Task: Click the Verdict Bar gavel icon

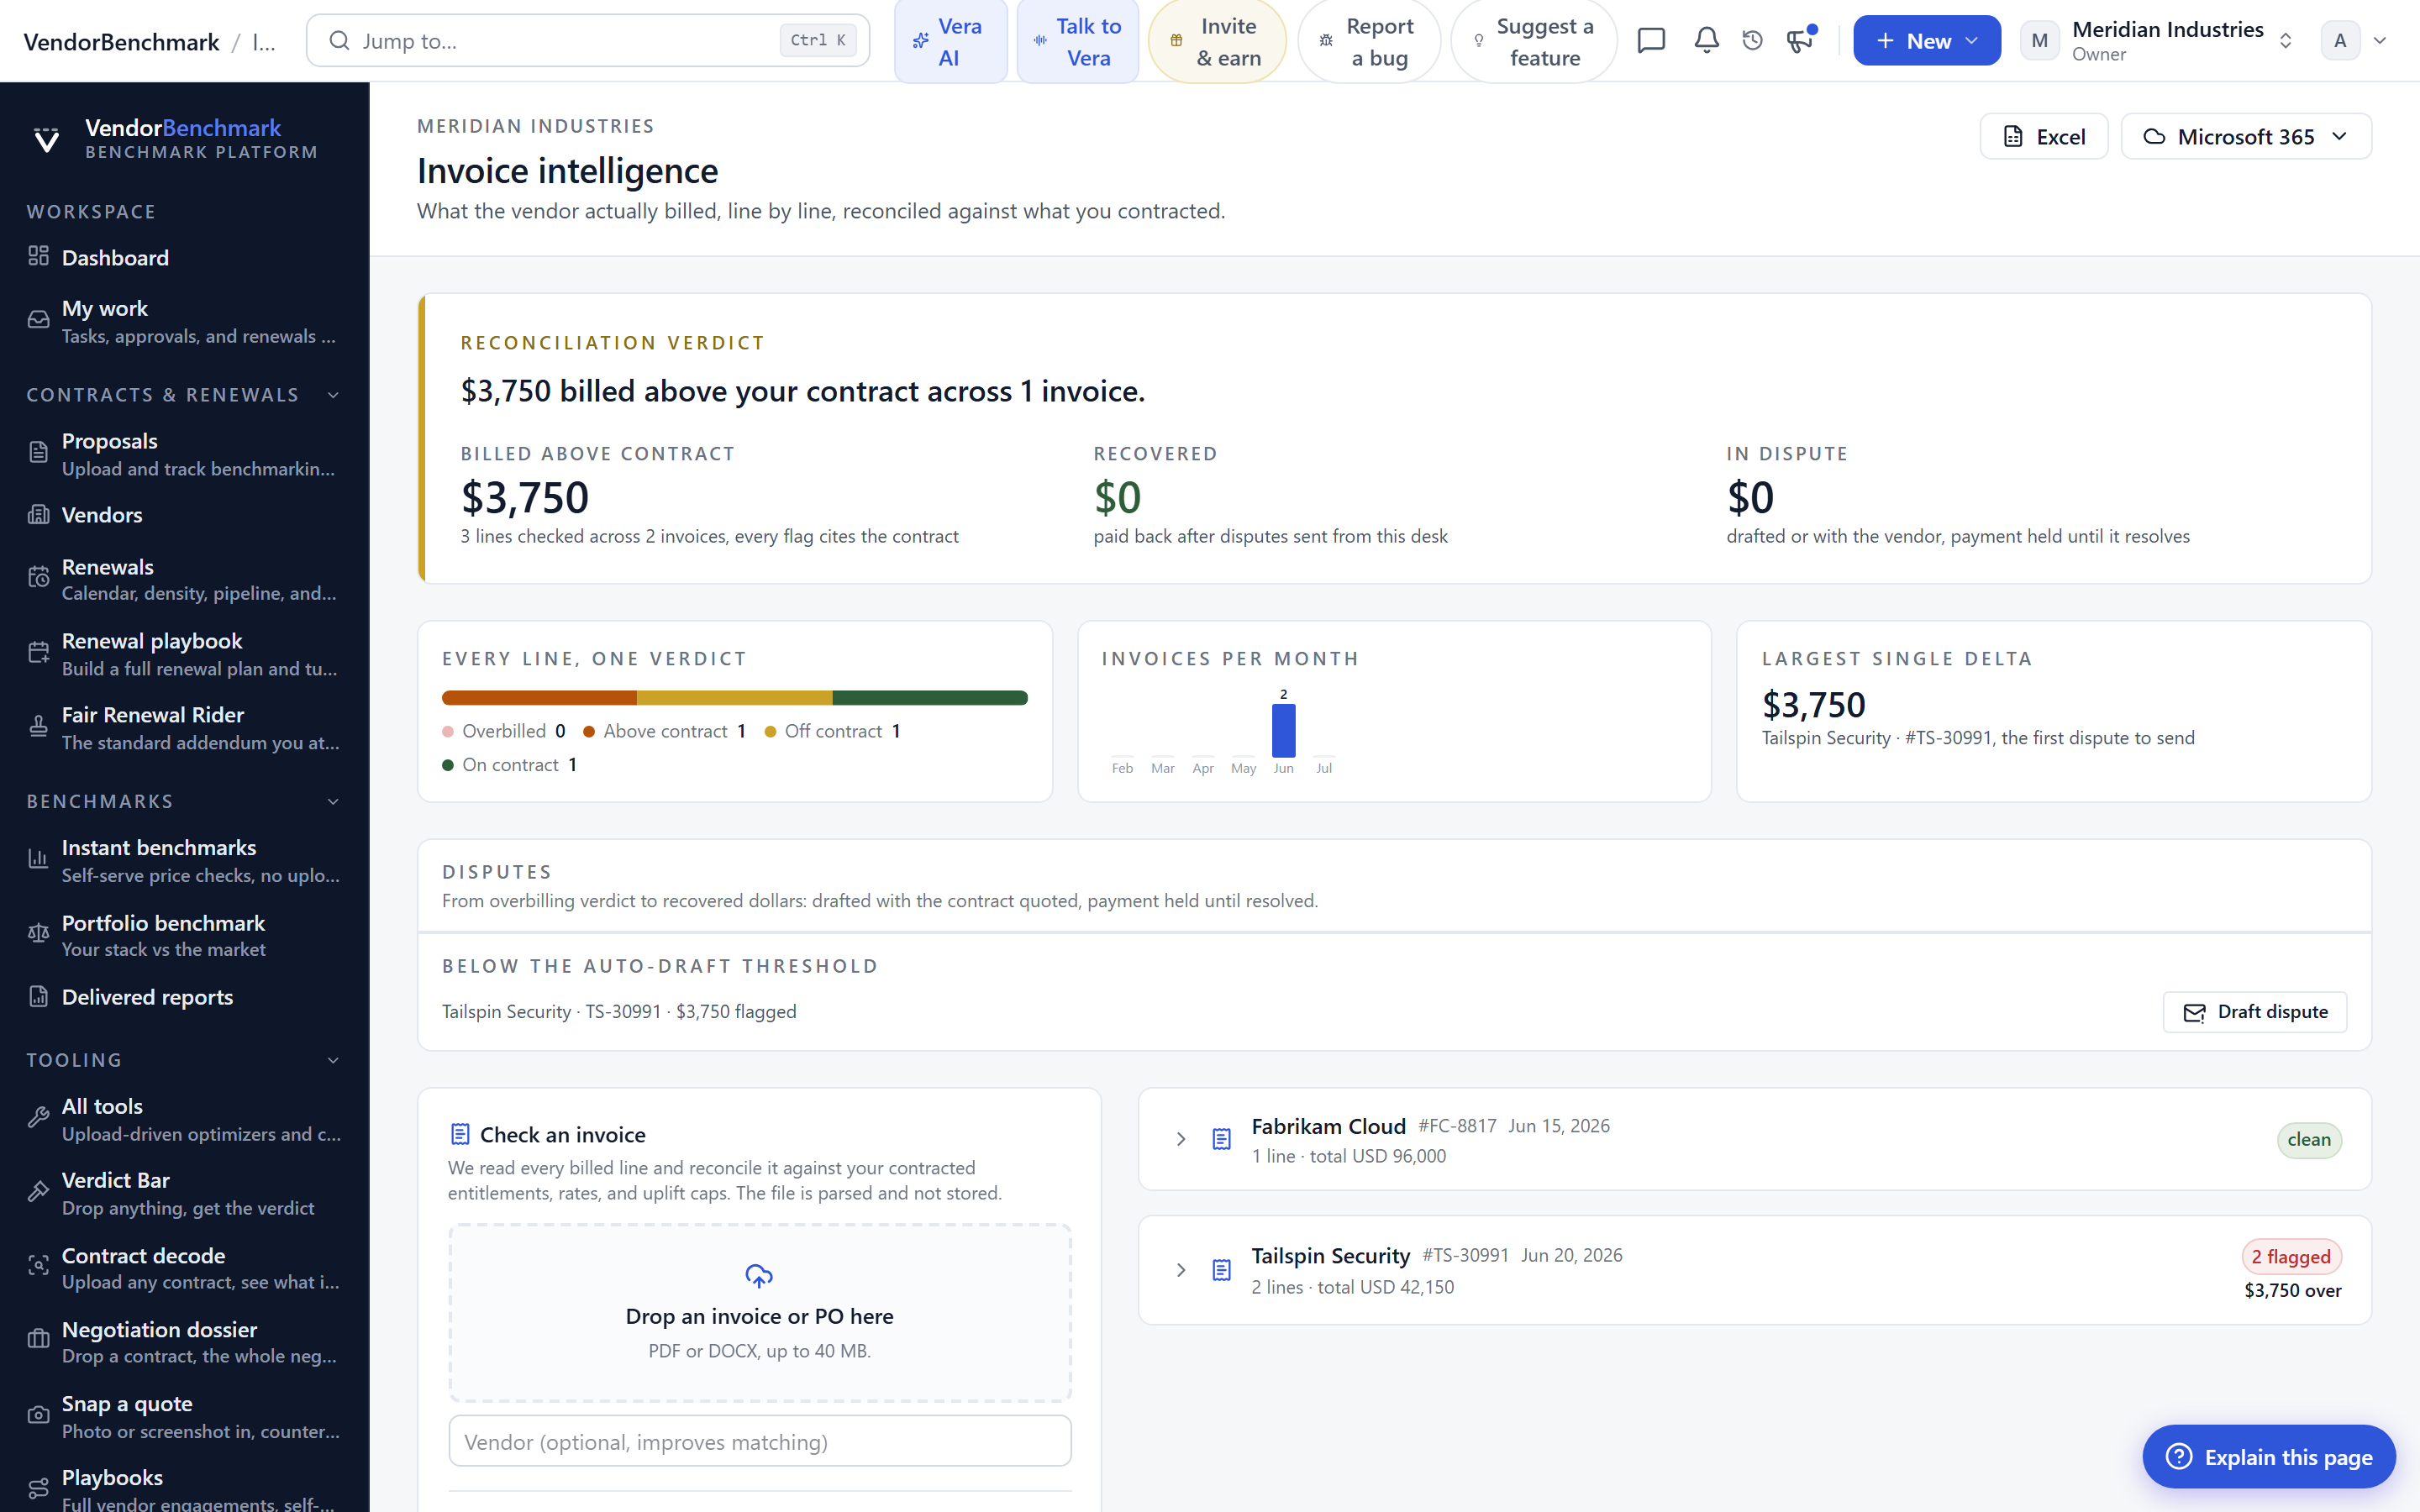Action: pos(38,1192)
